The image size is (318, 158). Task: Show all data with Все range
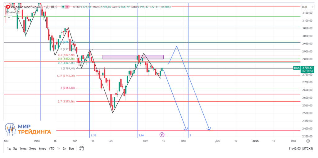[x=71, y=149]
